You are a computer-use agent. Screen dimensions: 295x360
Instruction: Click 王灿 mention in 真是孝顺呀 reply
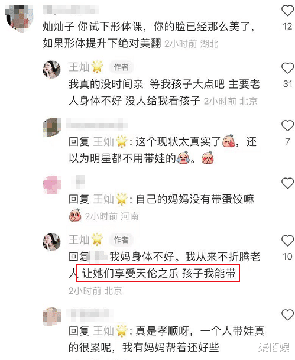point(103,331)
